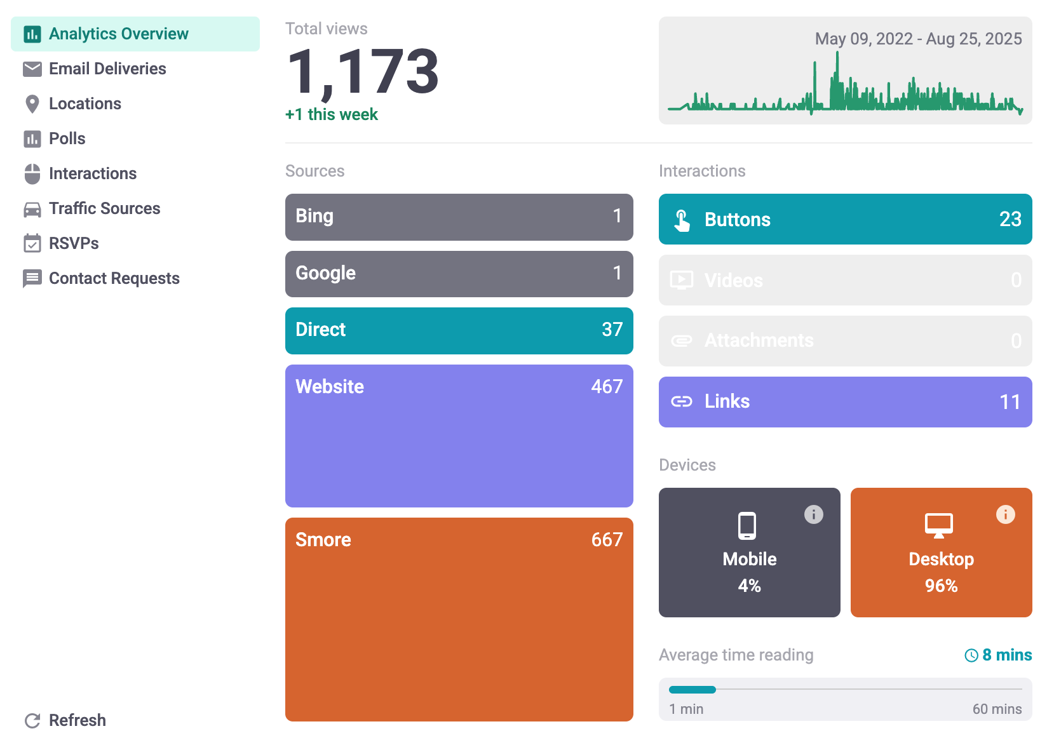Click the Locations pin icon
The image size is (1047, 738).
tap(32, 104)
